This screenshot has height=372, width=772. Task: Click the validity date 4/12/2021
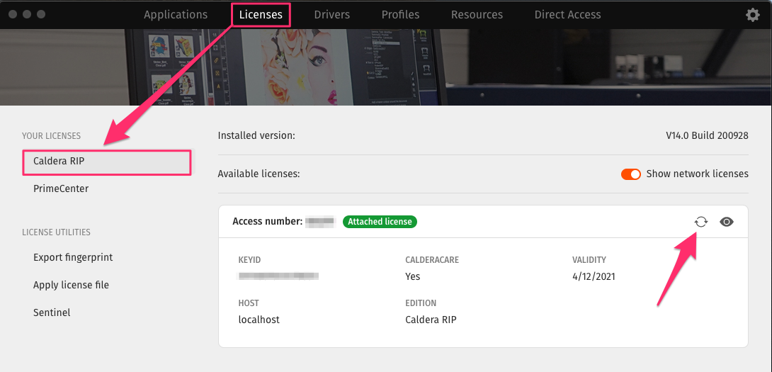[x=594, y=276]
